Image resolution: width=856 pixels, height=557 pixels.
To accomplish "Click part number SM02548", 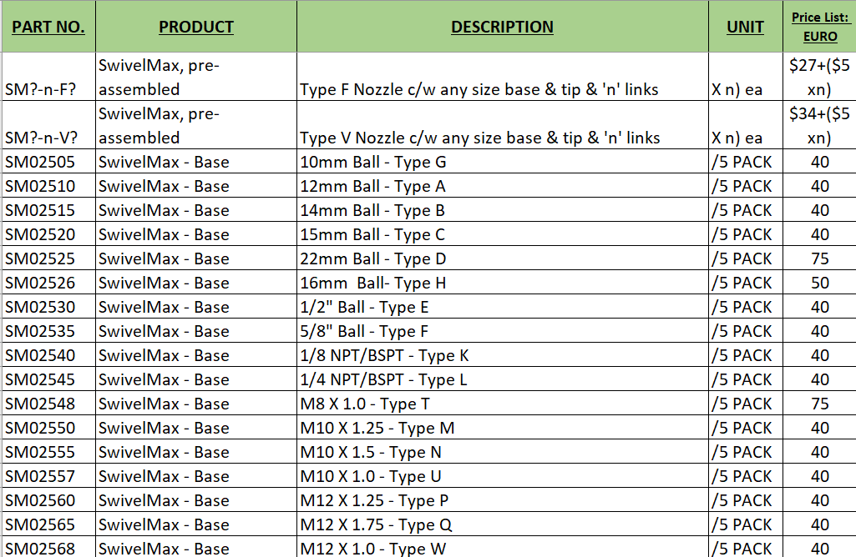I will [x=48, y=404].
